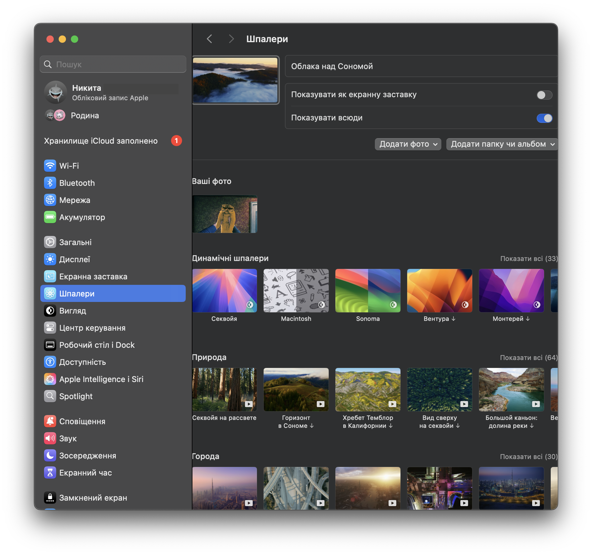Open Сповіщення bell icon

point(50,421)
